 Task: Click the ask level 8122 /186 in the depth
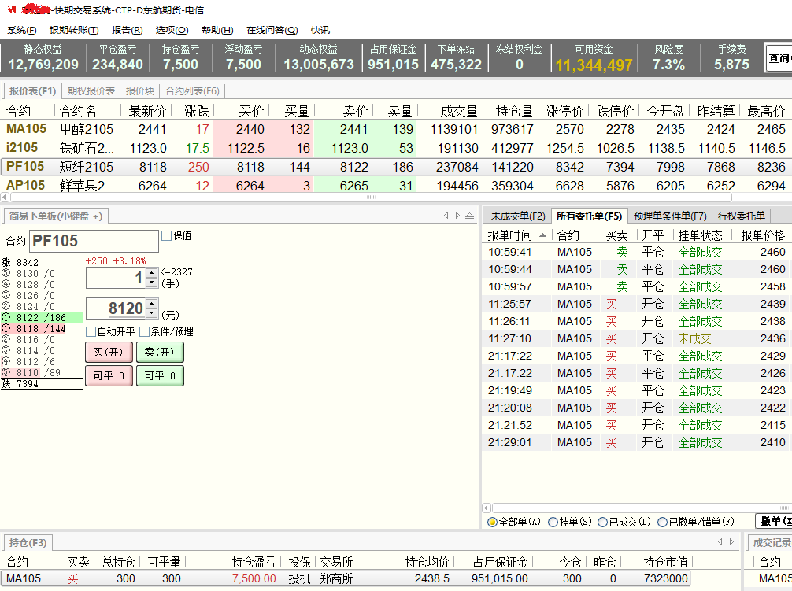pos(42,317)
